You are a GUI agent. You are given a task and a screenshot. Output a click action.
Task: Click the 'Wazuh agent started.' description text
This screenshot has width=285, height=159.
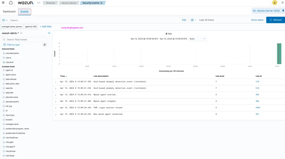pyautogui.click(x=105, y=95)
